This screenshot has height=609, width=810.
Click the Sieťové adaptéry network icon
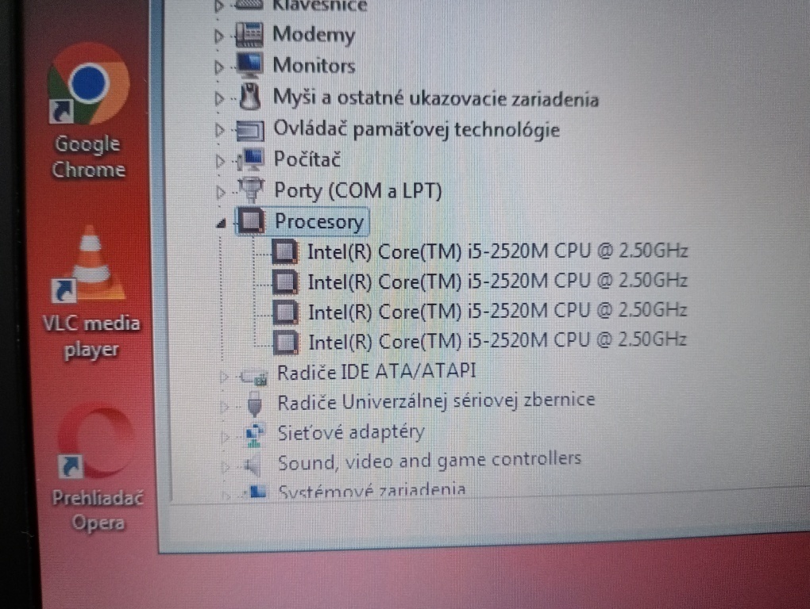[255, 433]
